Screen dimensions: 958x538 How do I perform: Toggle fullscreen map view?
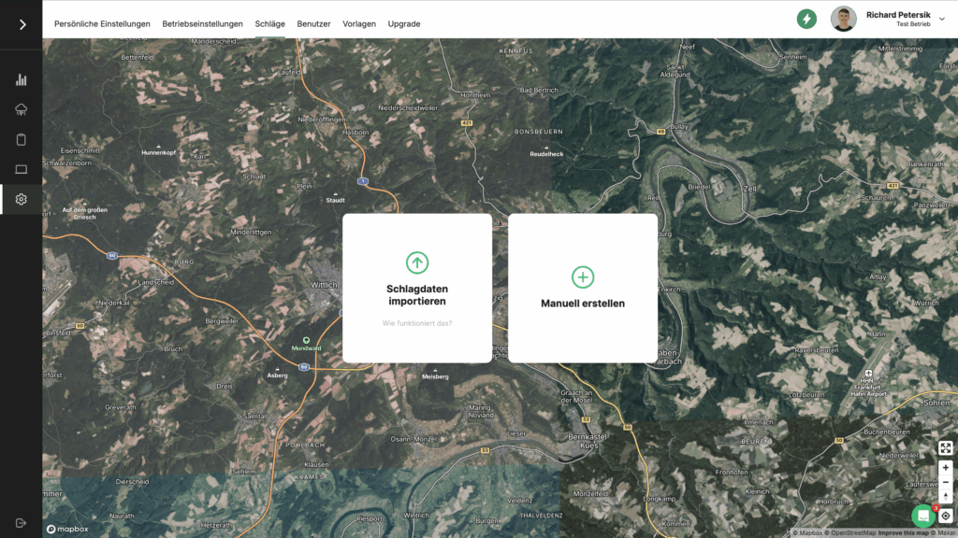point(945,448)
